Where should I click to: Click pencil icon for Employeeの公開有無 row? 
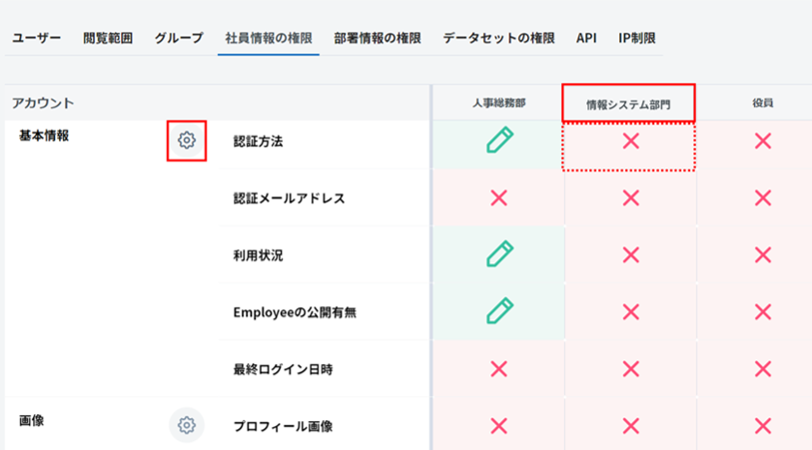499,311
